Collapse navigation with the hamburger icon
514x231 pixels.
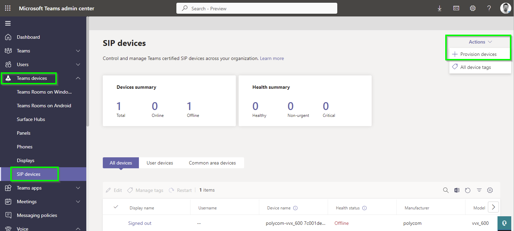8,23
